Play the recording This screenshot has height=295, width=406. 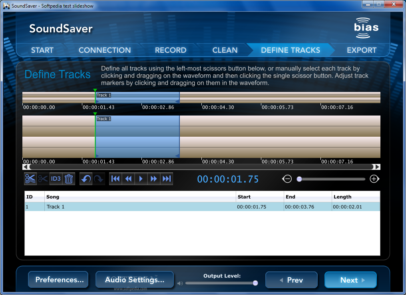click(x=141, y=179)
